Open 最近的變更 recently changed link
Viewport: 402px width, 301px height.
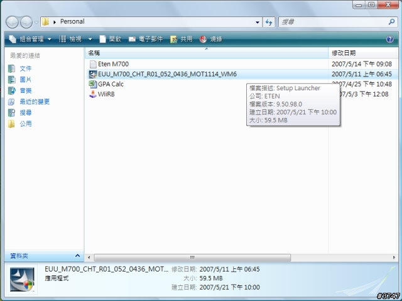[35, 102]
